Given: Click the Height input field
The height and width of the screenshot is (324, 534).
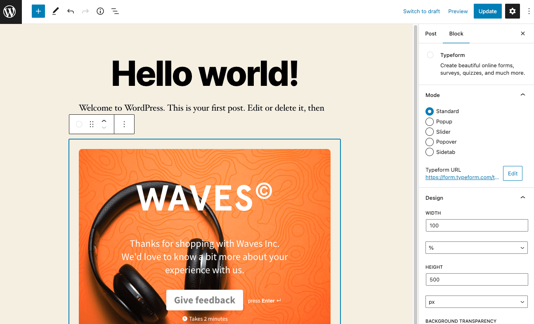Looking at the screenshot, I should 477,279.
